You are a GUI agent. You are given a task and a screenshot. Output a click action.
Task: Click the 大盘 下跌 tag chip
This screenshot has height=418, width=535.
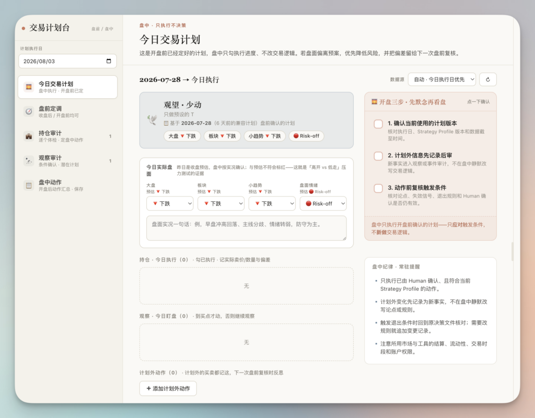click(182, 136)
